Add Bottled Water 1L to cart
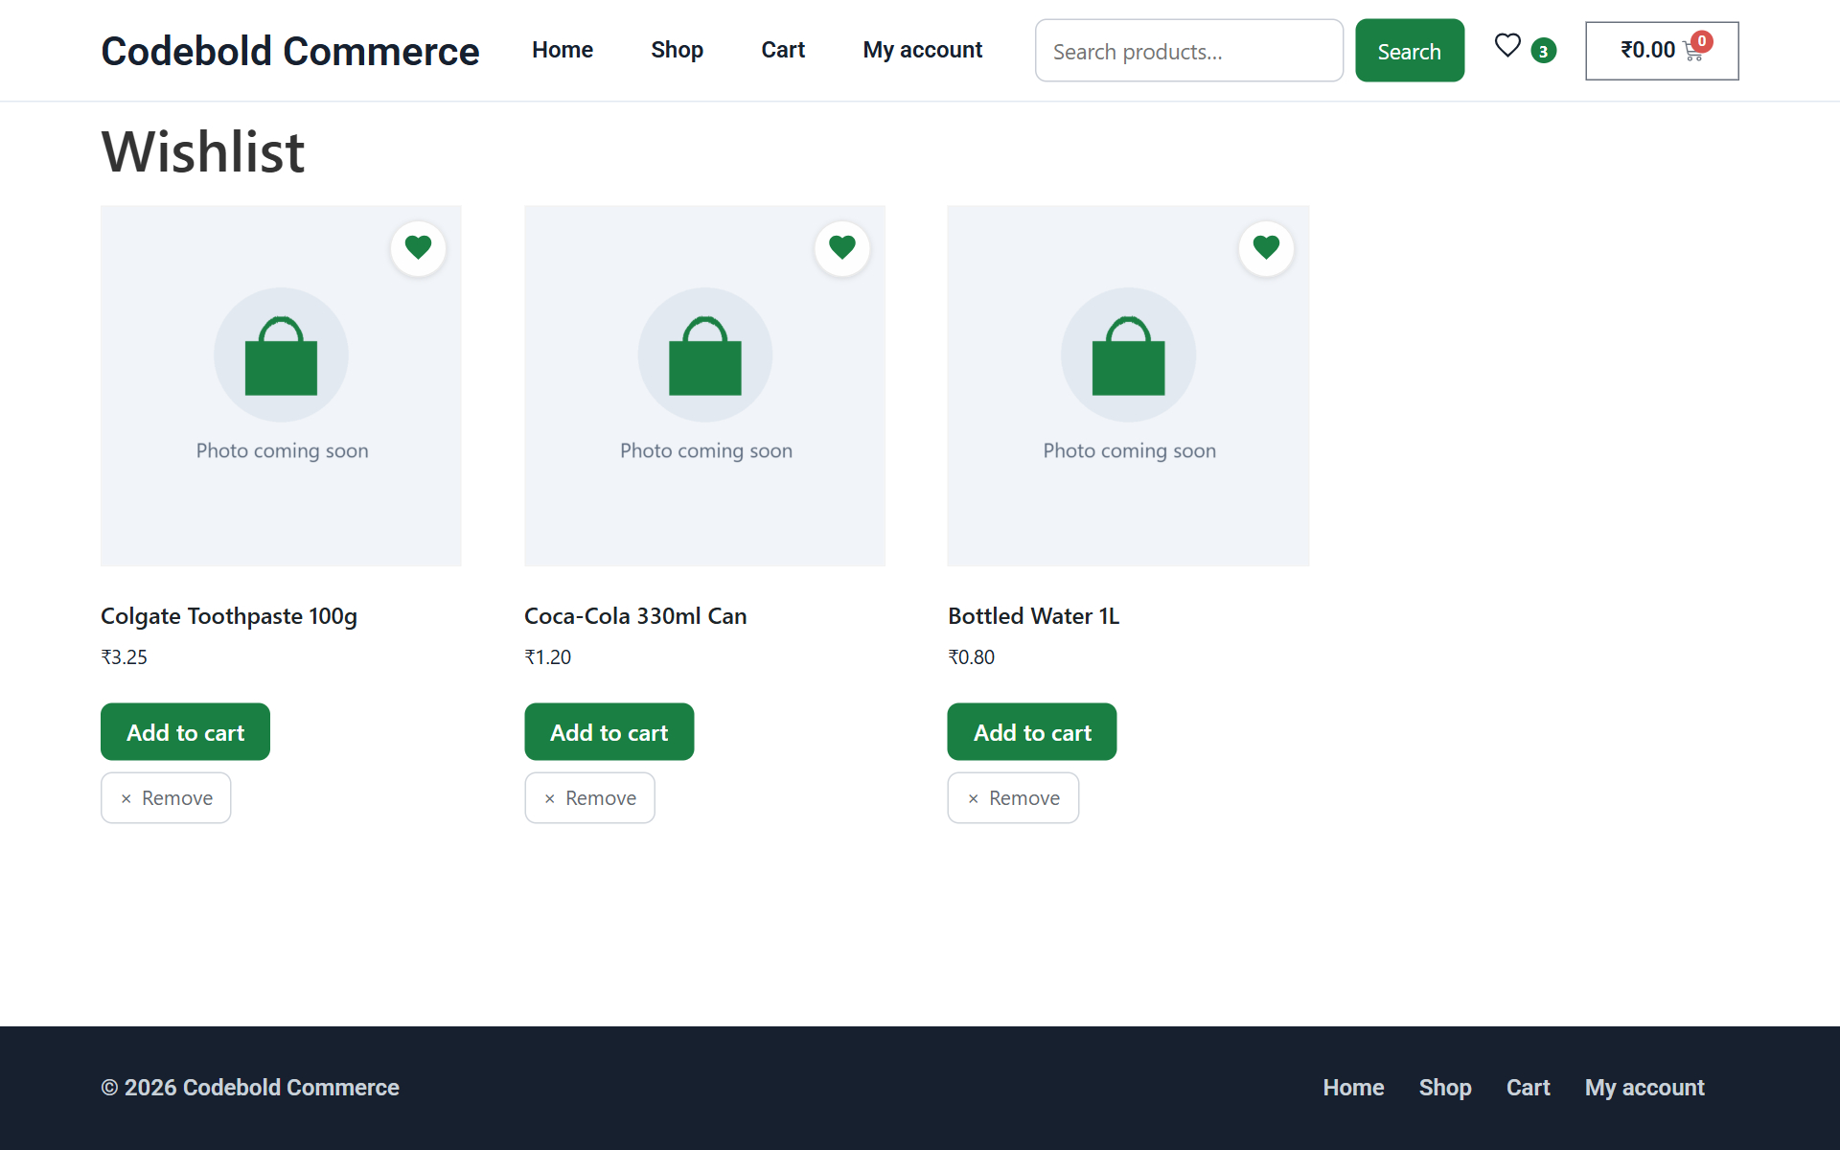1840x1150 pixels. (x=1032, y=732)
